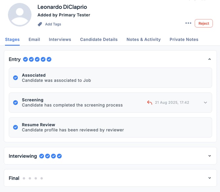The height and width of the screenshot is (192, 220).
Task: Click the last checkmark badge next to Interviewing
Action: pyautogui.click(x=59, y=156)
